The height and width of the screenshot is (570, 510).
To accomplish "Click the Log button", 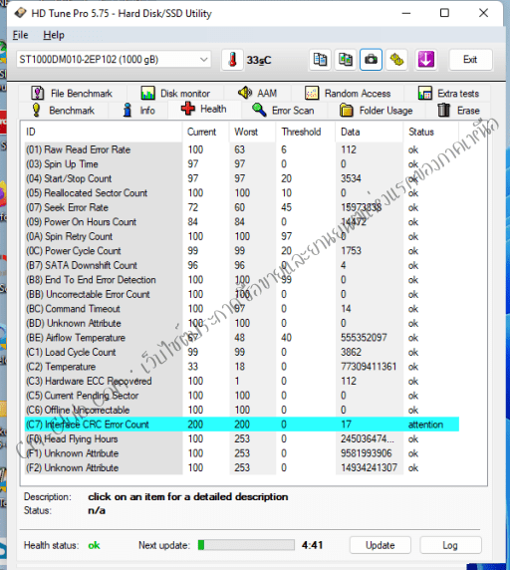I will tap(450, 545).
